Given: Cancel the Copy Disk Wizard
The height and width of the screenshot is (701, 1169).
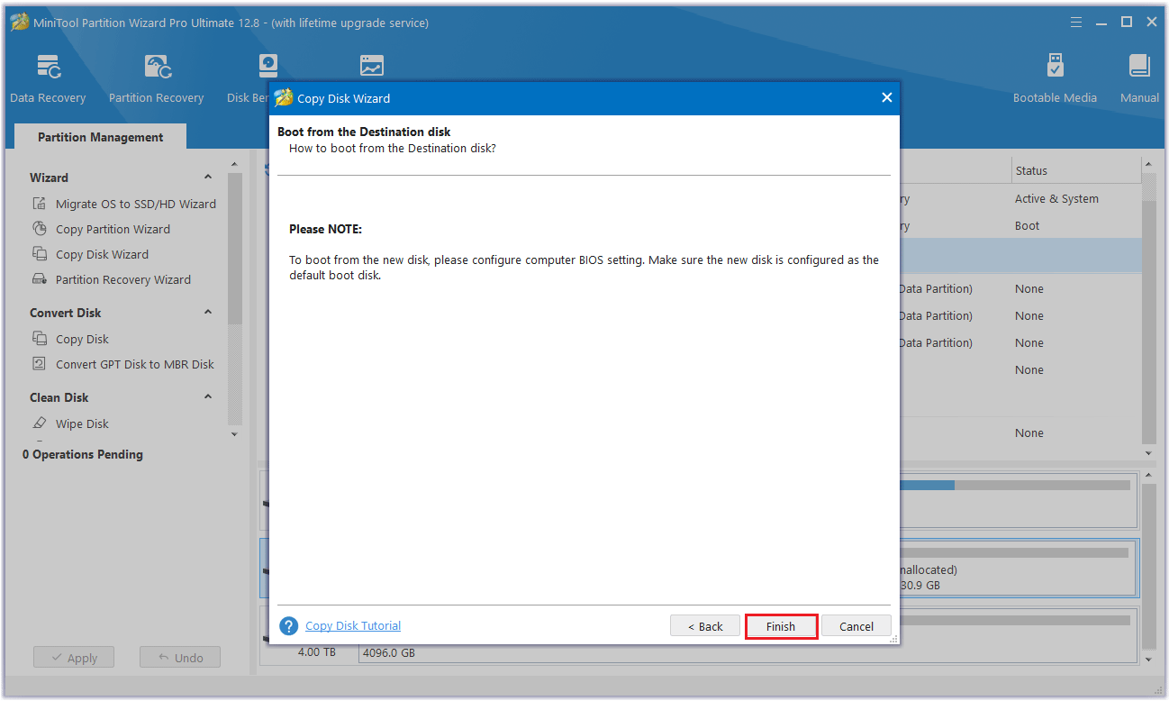Looking at the screenshot, I should (856, 626).
